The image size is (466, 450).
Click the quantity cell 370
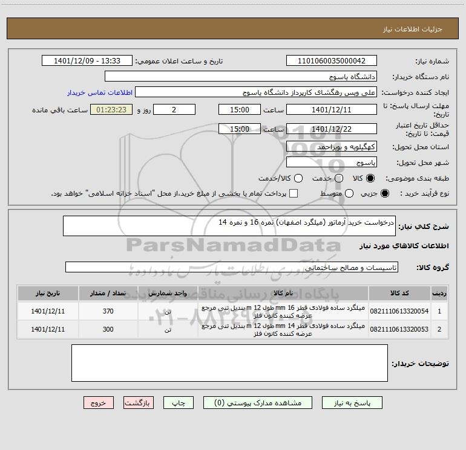tap(108, 311)
